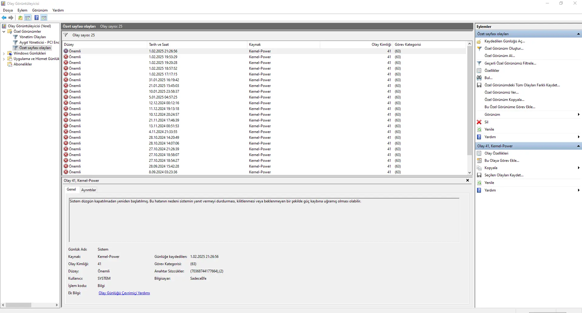Click the Özel Görünüm Oluştur funnel icon

coord(479,48)
